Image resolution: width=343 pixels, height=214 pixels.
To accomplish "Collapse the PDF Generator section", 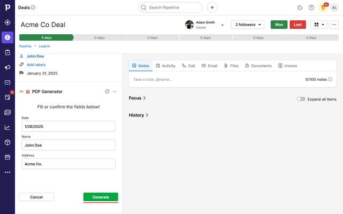I will [x=21, y=91].
